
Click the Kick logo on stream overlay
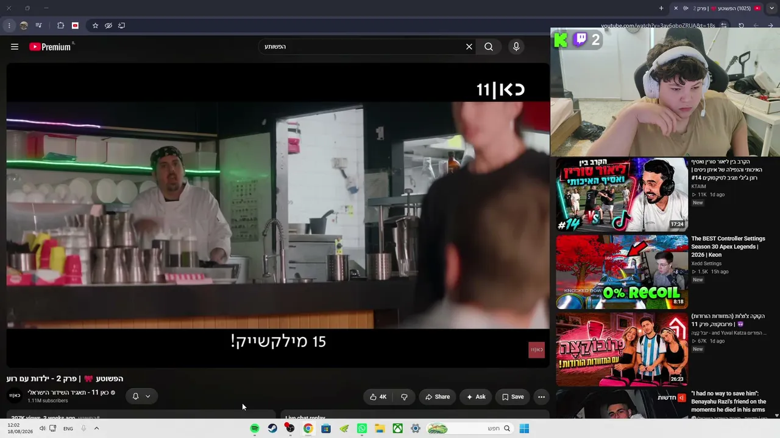pos(561,40)
